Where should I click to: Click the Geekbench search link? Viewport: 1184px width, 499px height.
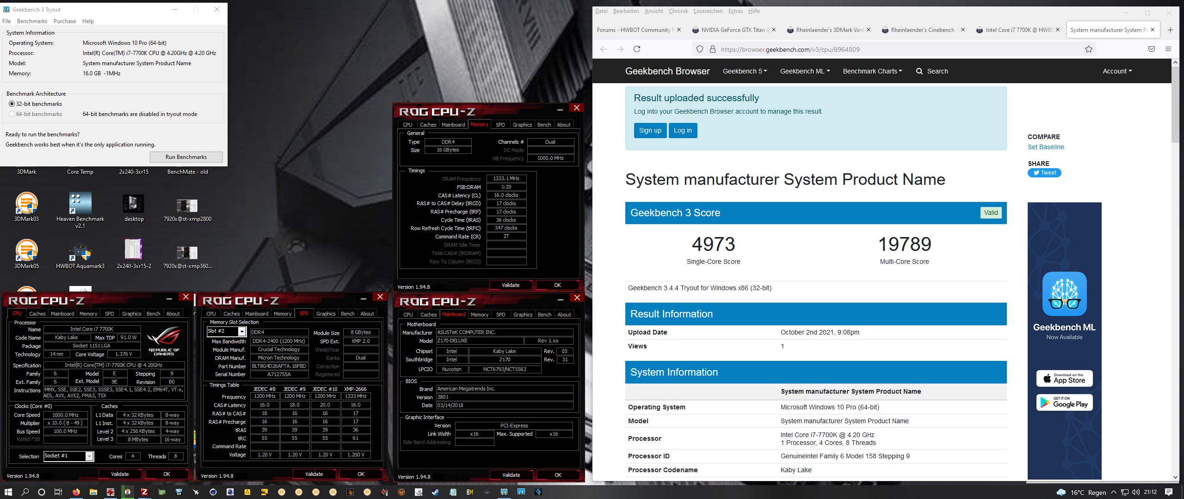pos(932,71)
